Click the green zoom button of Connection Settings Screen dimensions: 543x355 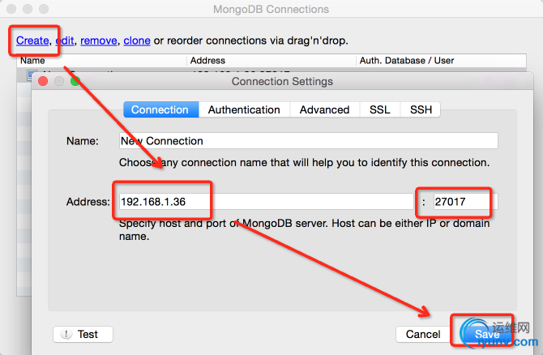[x=75, y=81]
